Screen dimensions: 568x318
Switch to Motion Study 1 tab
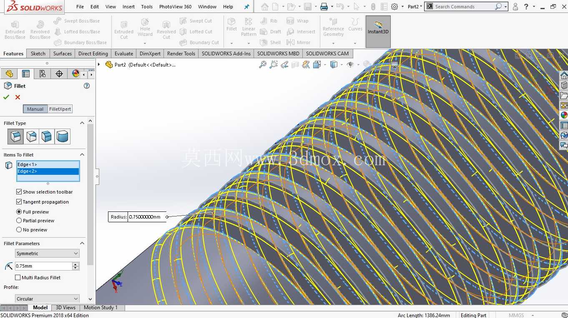coord(101,308)
